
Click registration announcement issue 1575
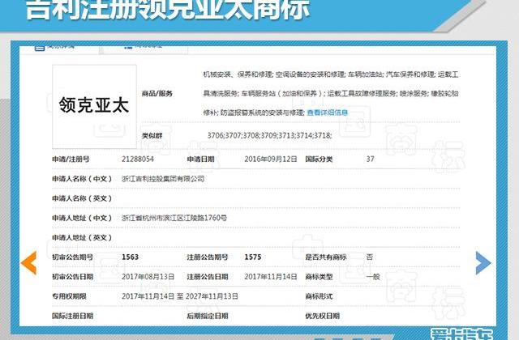click(253, 257)
